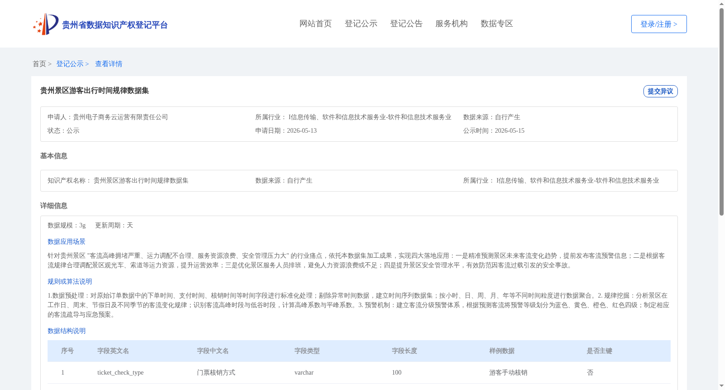Click 申请日期：2026-05-13
Image resolution: width=725 pixels, height=390 pixels.
click(x=286, y=130)
